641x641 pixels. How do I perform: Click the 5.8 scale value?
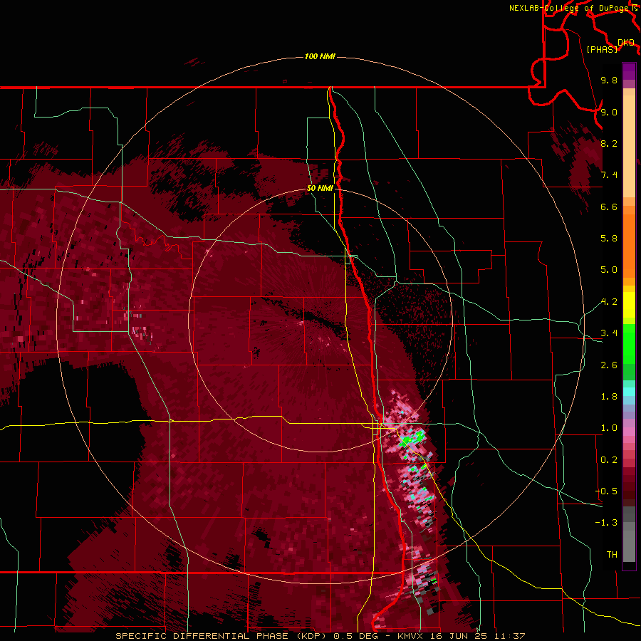click(609, 239)
